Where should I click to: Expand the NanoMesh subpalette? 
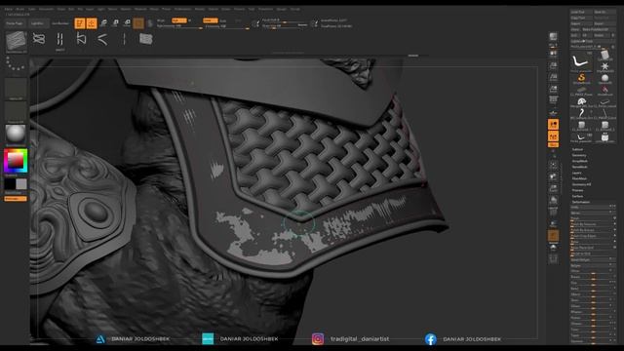580,167
